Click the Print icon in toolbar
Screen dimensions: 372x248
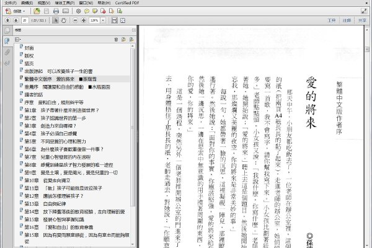[x=56, y=11]
